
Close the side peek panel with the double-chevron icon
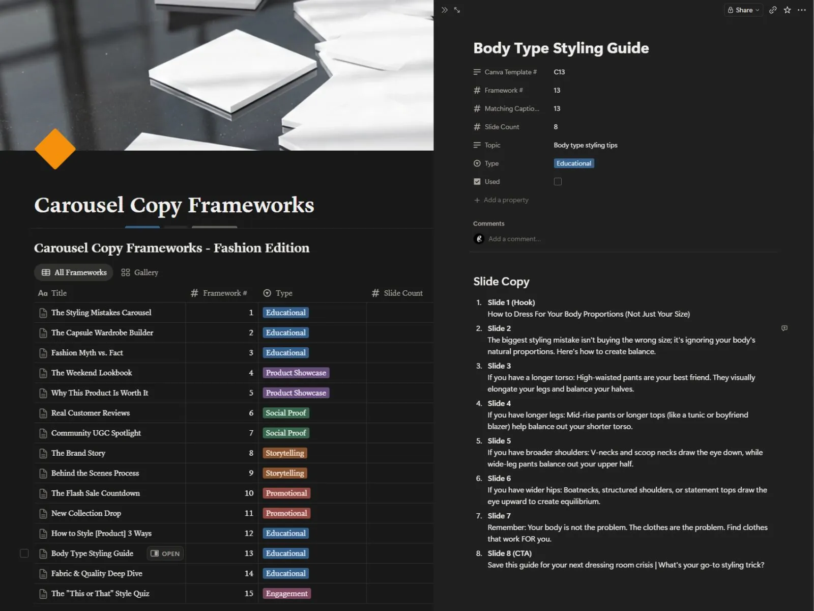click(445, 10)
